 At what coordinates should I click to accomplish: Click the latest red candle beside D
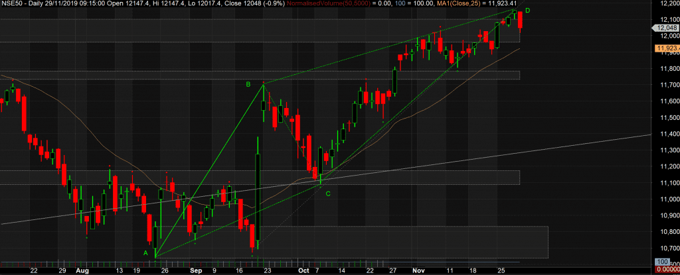(x=520, y=20)
